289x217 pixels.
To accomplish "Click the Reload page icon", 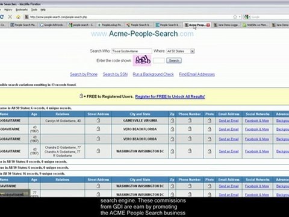I will 2,17.
